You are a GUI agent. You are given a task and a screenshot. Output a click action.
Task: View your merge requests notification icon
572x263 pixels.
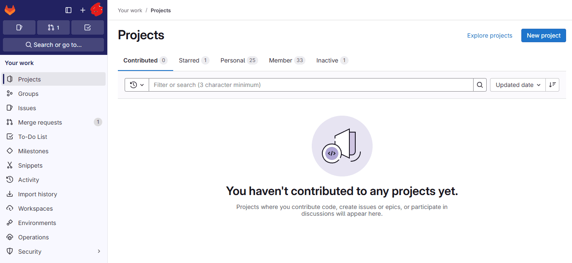coord(53,27)
